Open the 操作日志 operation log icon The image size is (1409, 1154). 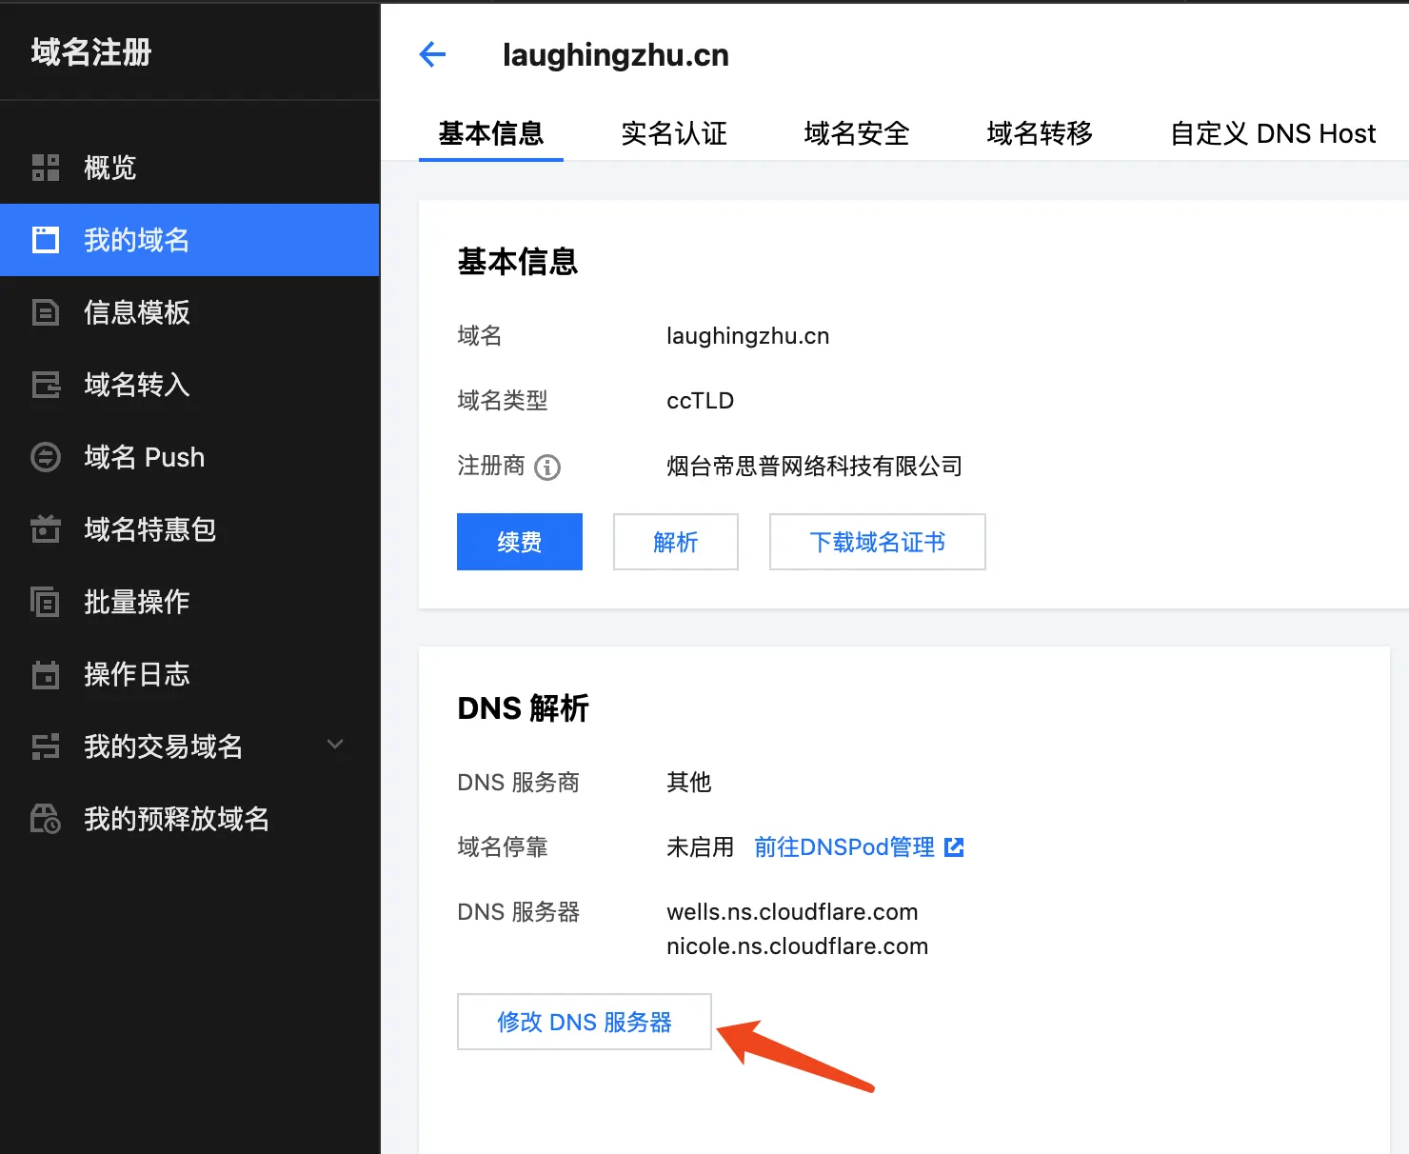[x=45, y=674]
